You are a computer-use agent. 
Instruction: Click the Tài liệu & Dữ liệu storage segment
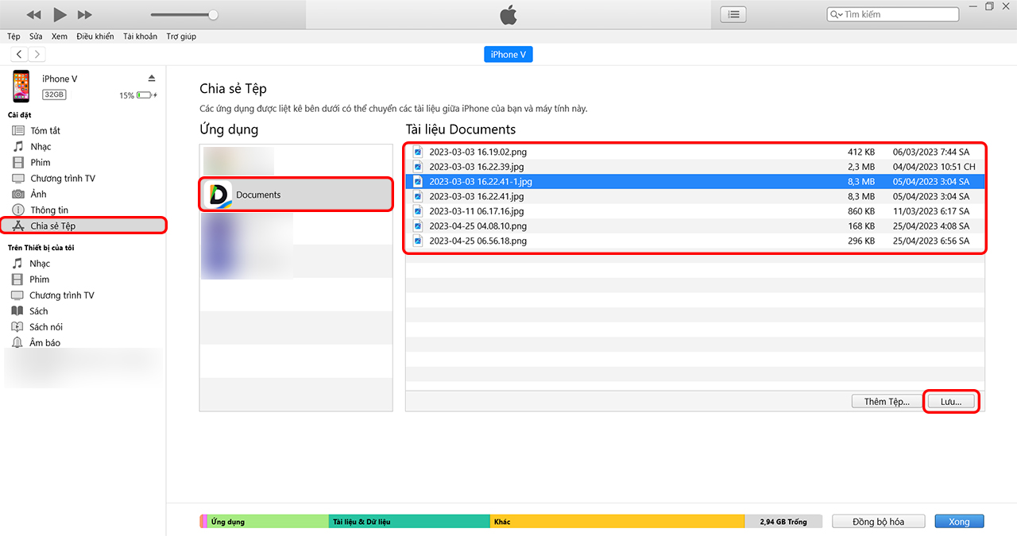coord(409,522)
